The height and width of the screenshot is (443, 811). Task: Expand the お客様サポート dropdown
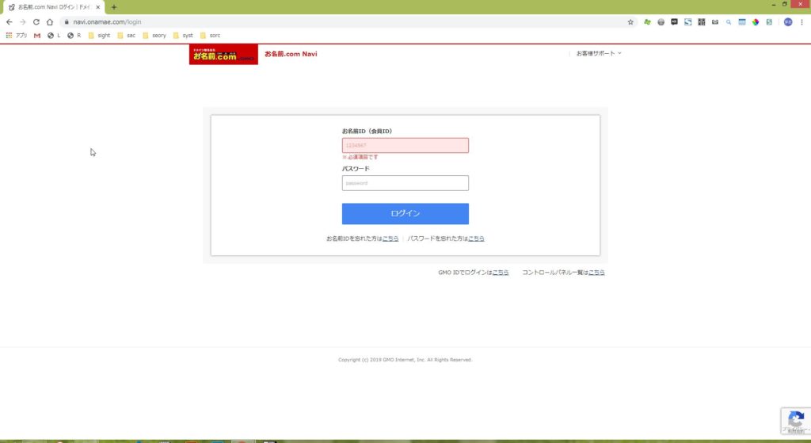coord(599,53)
